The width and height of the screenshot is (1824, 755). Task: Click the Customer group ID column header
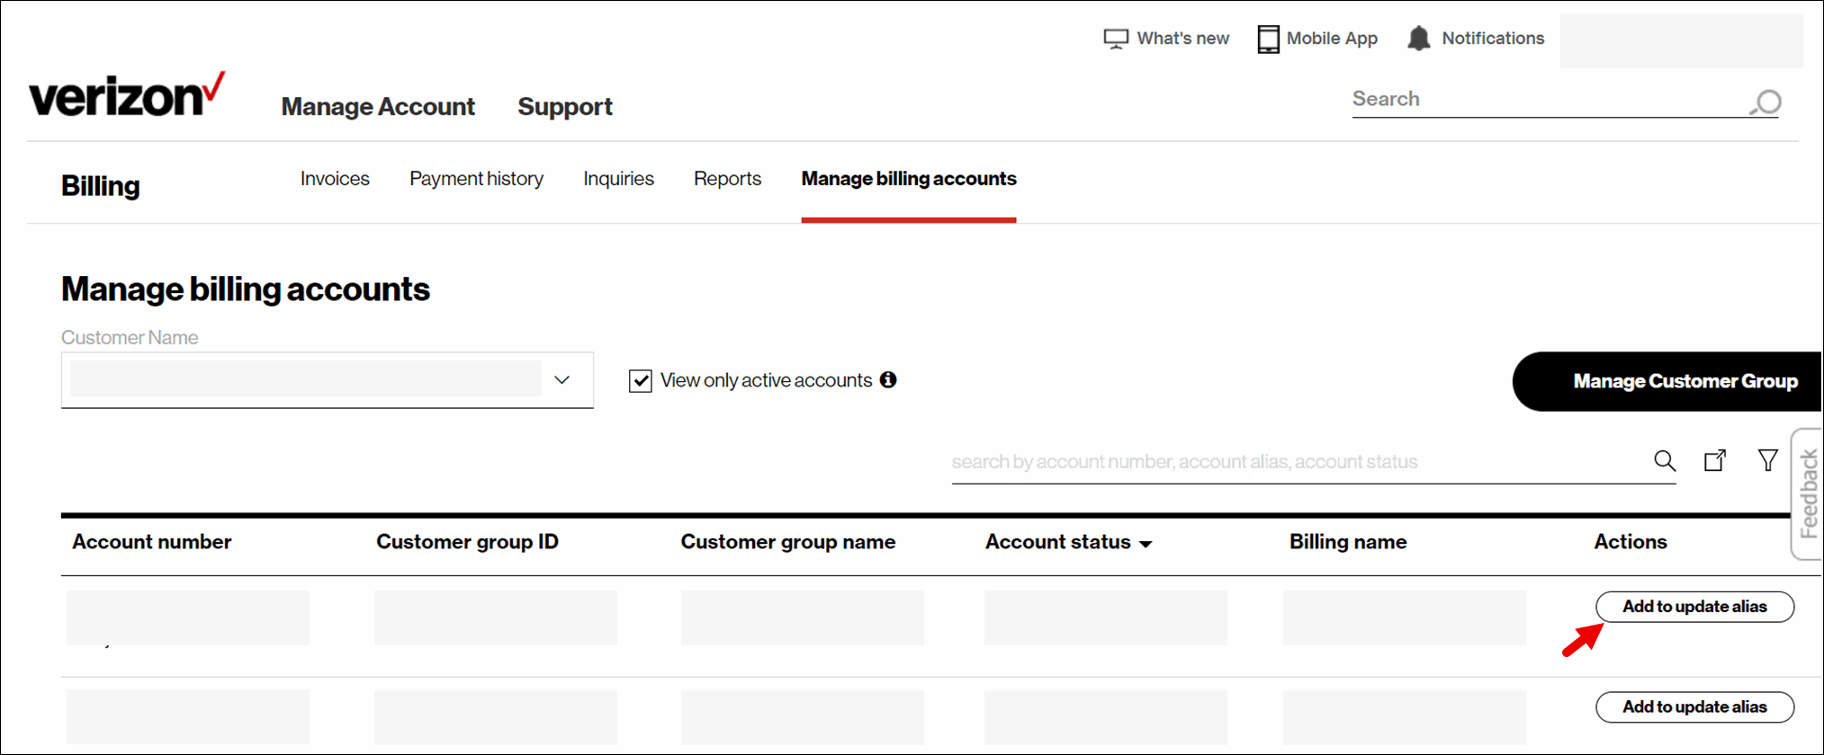(x=467, y=542)
